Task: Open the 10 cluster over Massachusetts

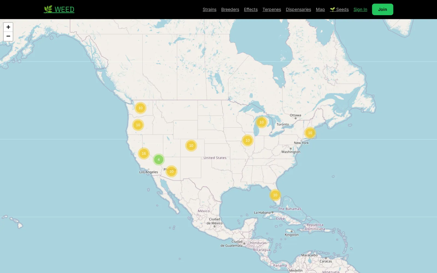Action: [310, 133]
